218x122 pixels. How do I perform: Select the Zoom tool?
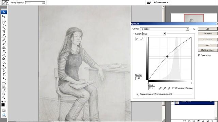click(4, 98)
